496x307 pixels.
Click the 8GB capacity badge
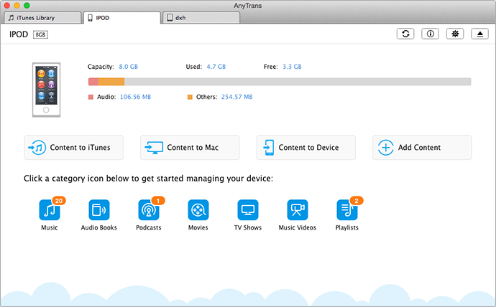40,34
